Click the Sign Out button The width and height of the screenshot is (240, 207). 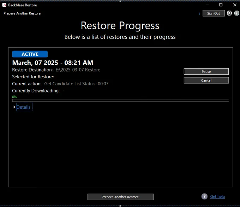[214, 13]
